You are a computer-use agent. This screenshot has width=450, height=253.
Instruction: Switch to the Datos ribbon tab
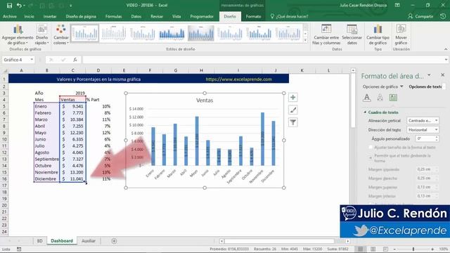[136, 16]
